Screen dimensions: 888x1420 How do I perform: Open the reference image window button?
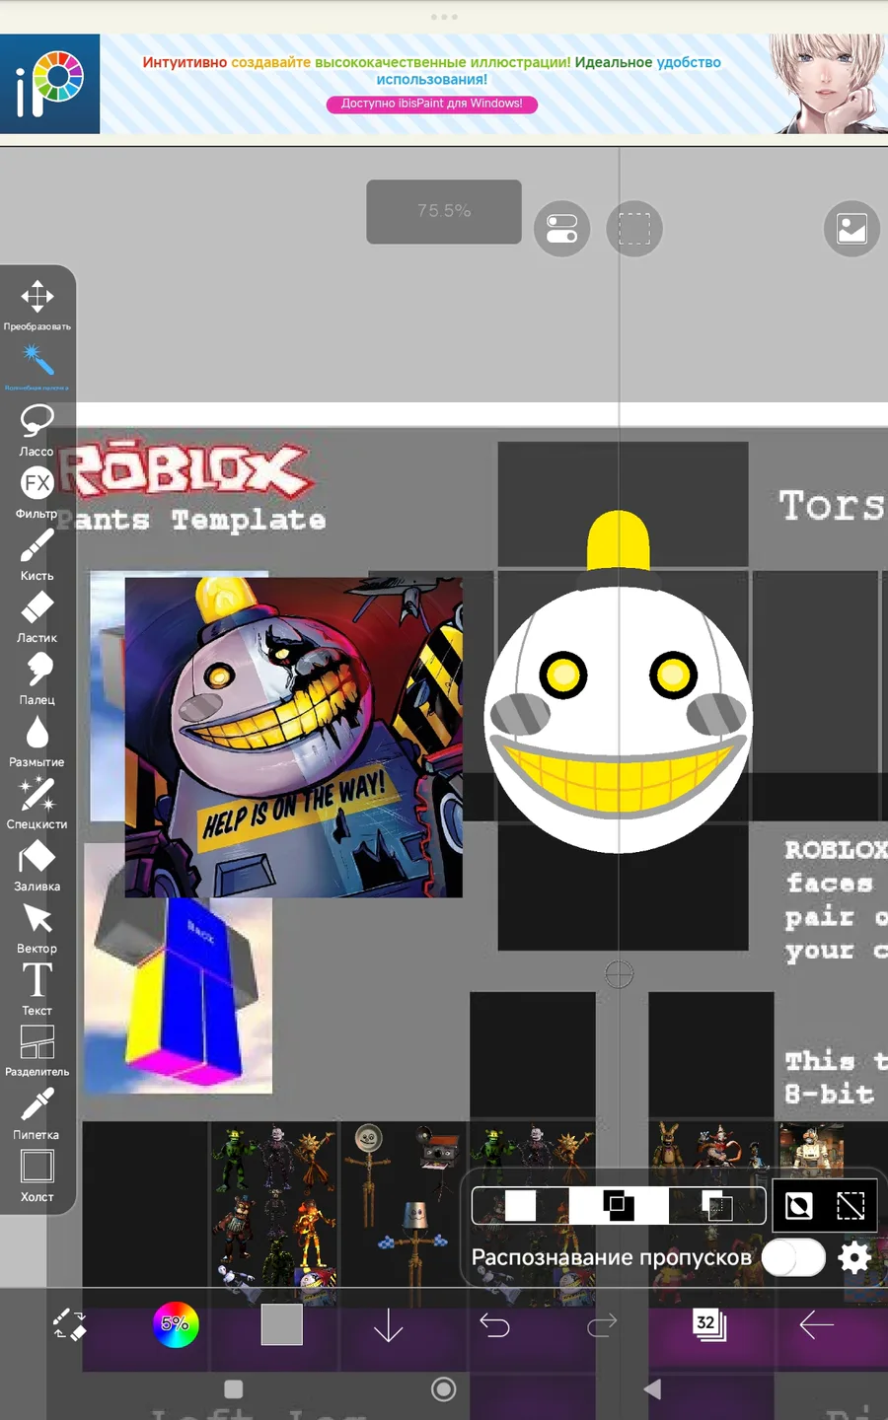pos(851,229)
